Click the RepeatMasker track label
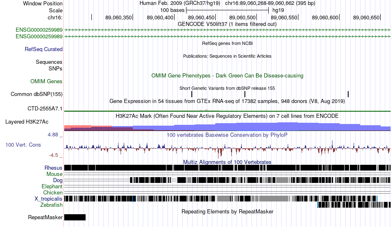 [45, 217]
